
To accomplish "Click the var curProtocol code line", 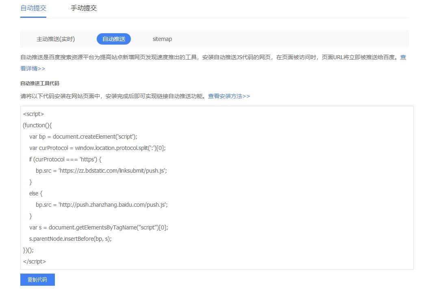I will [98, 148].
